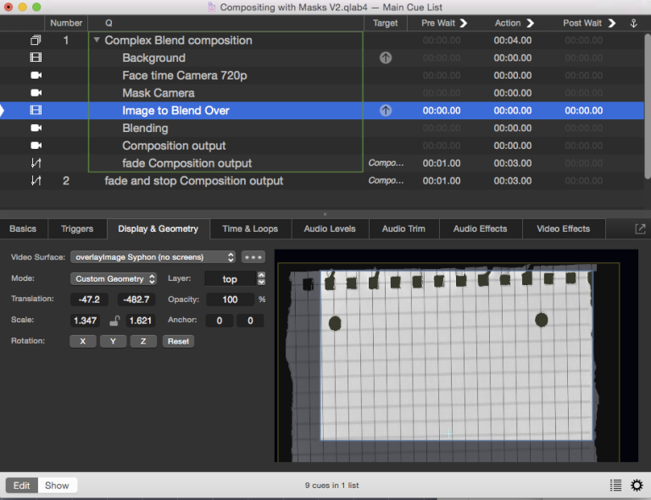Image resolution: width=651 pixels, height=500 pixels.
Task: Toggle the scale aspect ratio lock
Action: (115, 321)
